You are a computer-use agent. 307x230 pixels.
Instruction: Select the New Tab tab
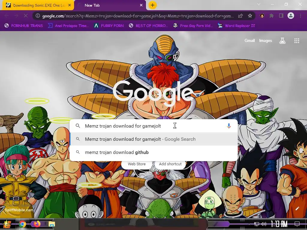click(110, 5)
